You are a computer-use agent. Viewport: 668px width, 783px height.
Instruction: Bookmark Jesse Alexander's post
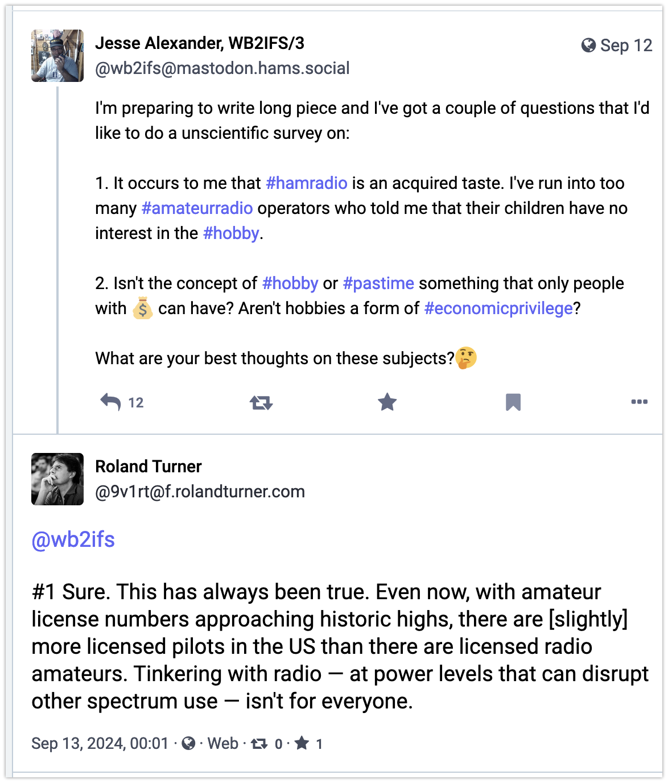513,402
